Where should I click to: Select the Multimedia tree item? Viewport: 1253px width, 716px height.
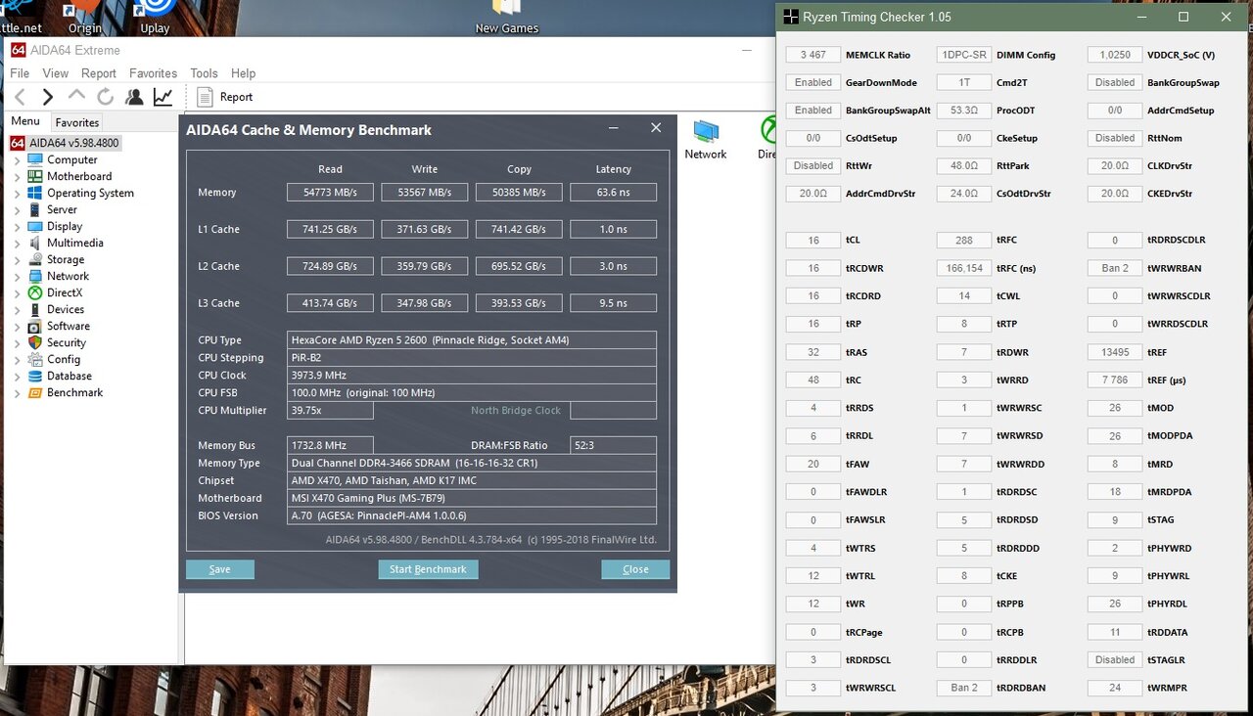click(75, 243)
